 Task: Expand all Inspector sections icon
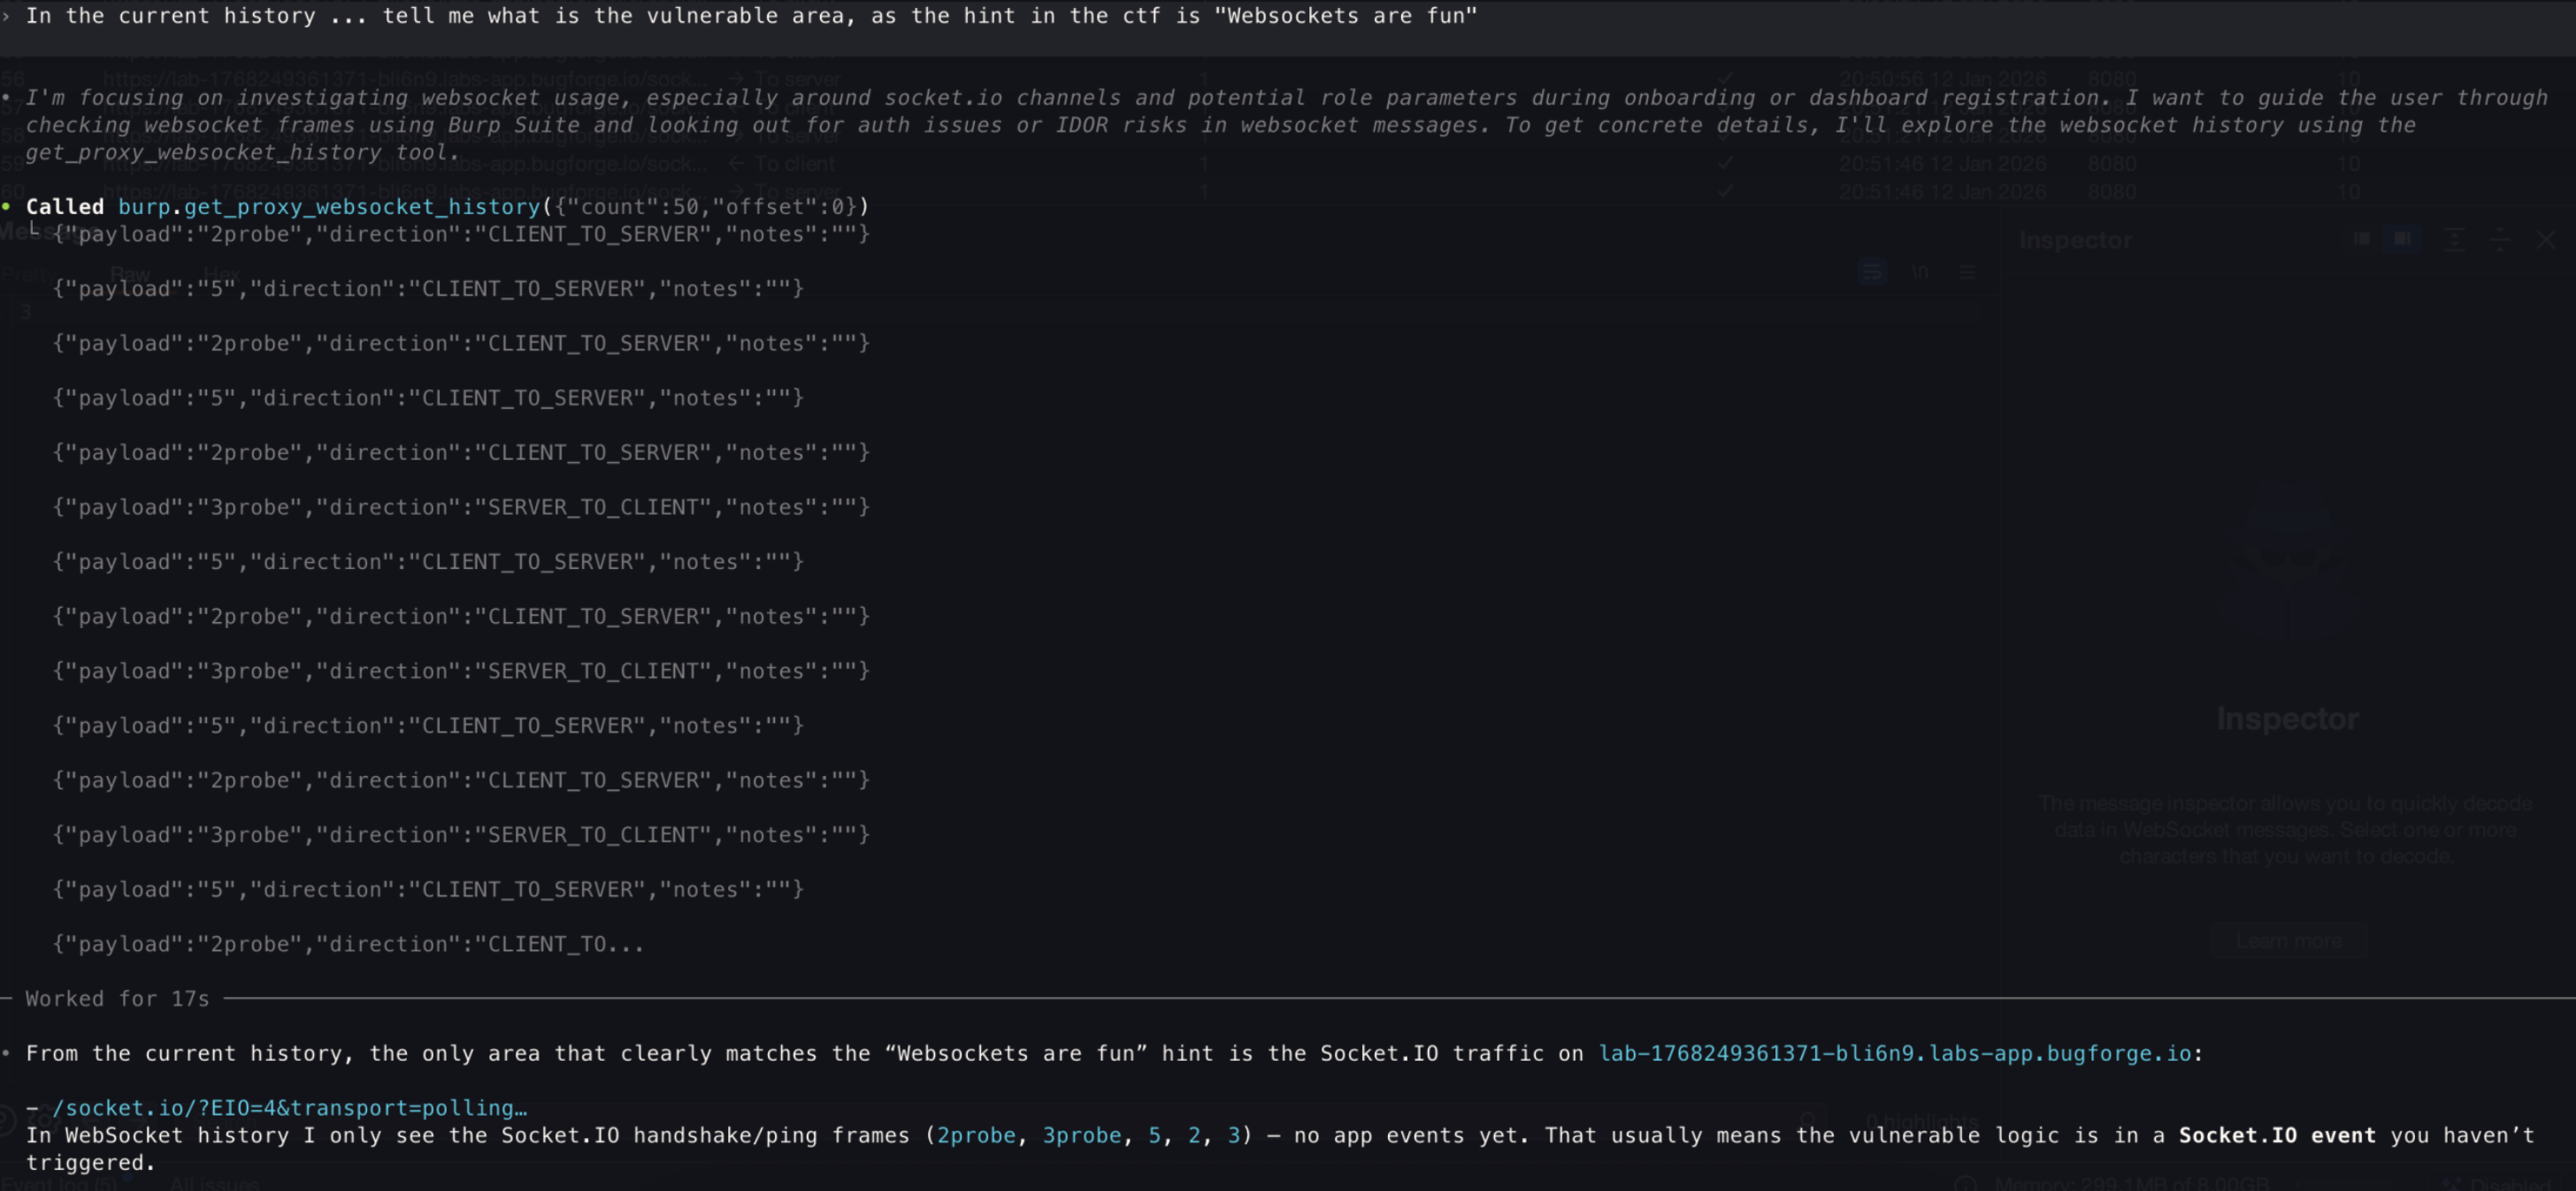tap(2453, 239)
